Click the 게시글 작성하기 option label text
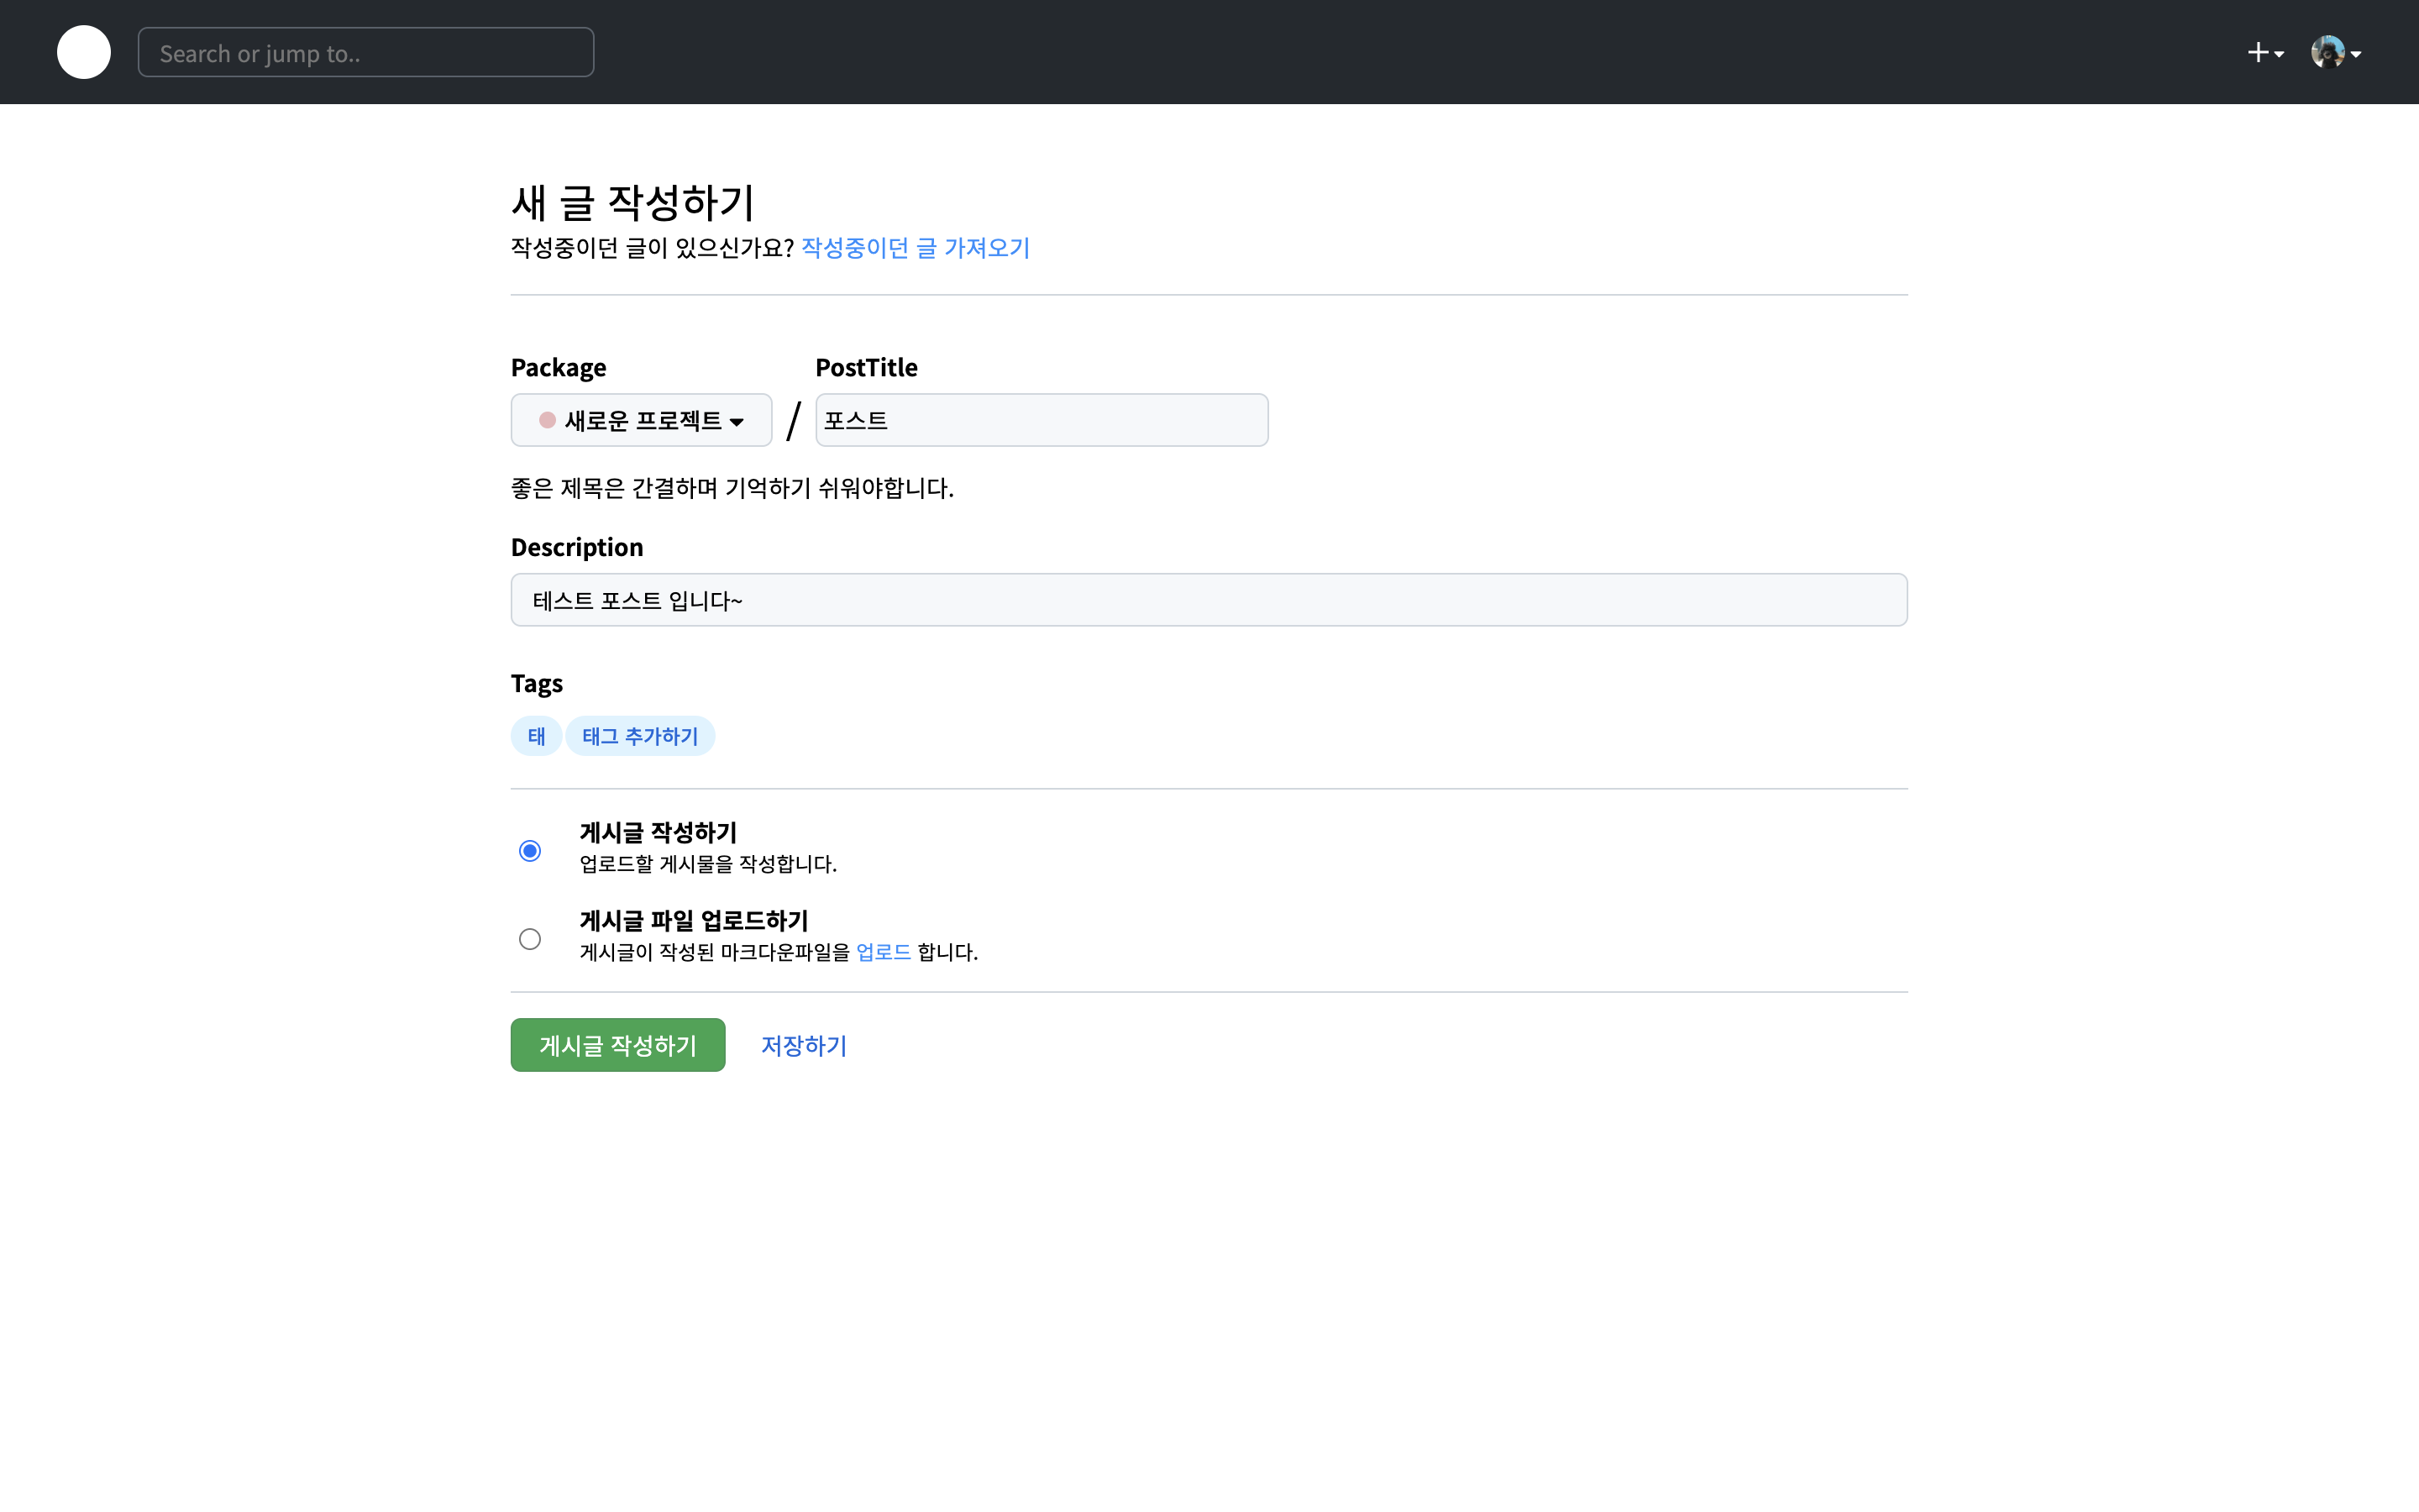Screen dimensions: 2419x1512 [658, 832]
